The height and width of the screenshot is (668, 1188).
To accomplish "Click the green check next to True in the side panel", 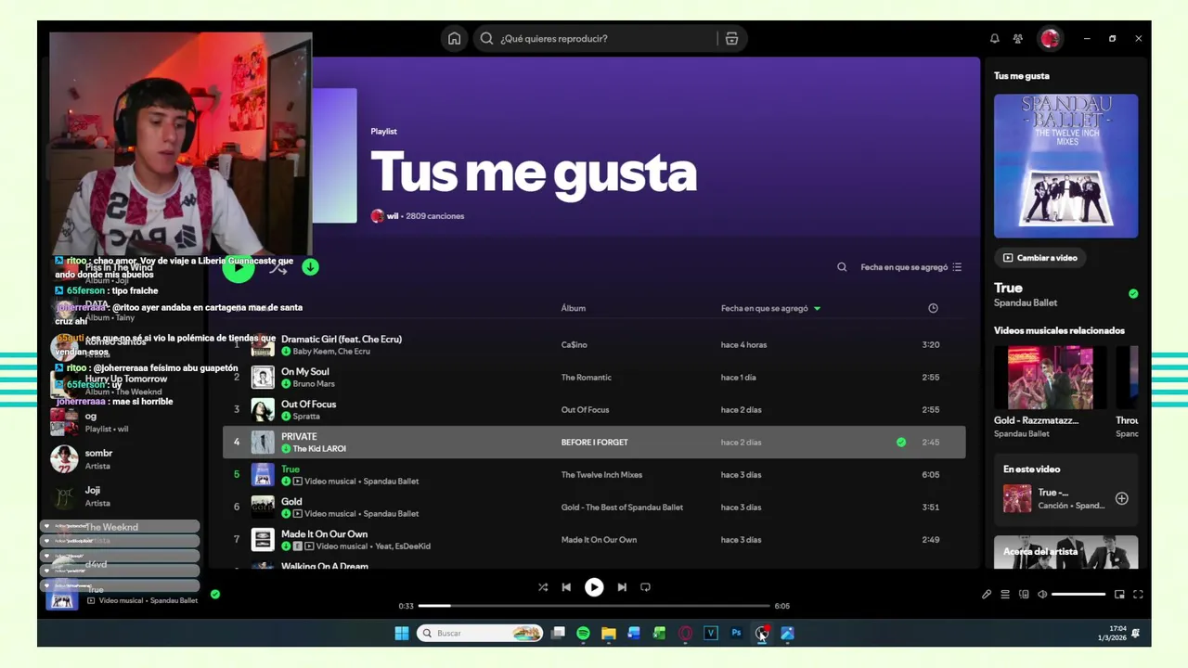I will pos(1133,294).
